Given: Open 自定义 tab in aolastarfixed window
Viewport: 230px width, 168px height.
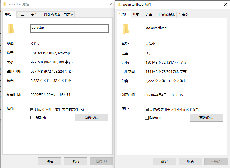Looking at the screenshot, I should pos(183,15).
